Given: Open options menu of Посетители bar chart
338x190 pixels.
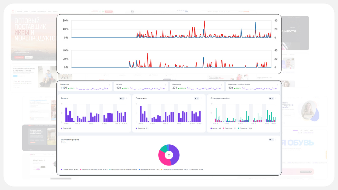Looking at the screenshot, I should coord(201,98).
